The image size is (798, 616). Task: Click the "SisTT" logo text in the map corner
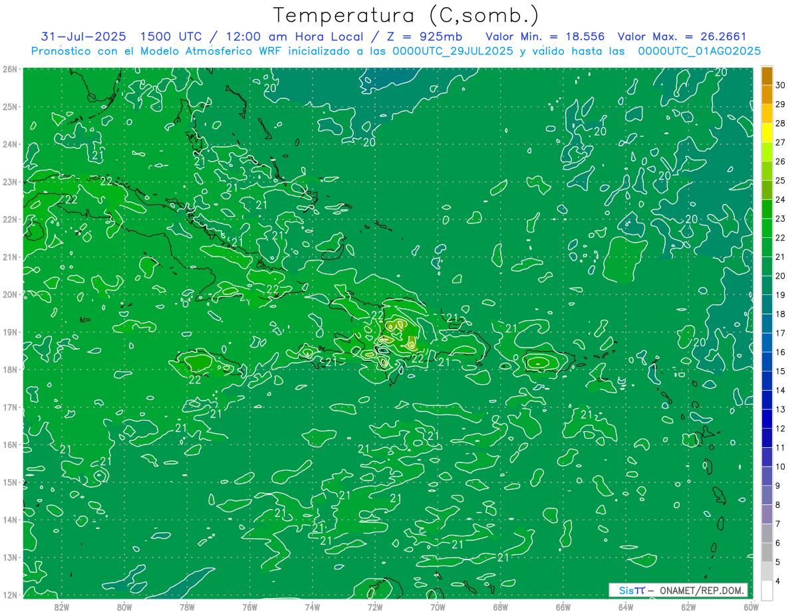coord(632,590)
